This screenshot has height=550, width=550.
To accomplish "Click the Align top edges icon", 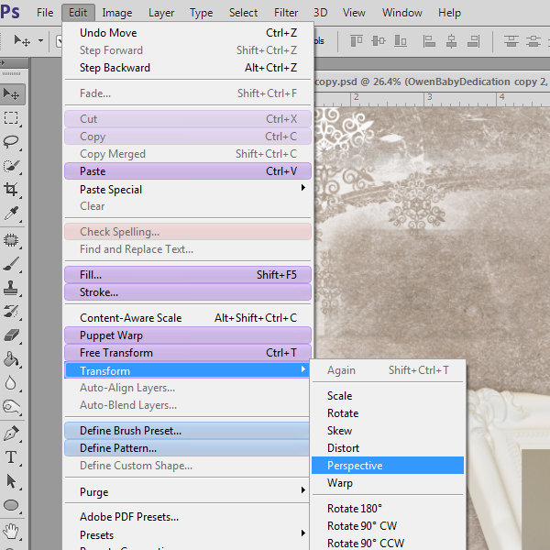I will [x=357, y=41].
